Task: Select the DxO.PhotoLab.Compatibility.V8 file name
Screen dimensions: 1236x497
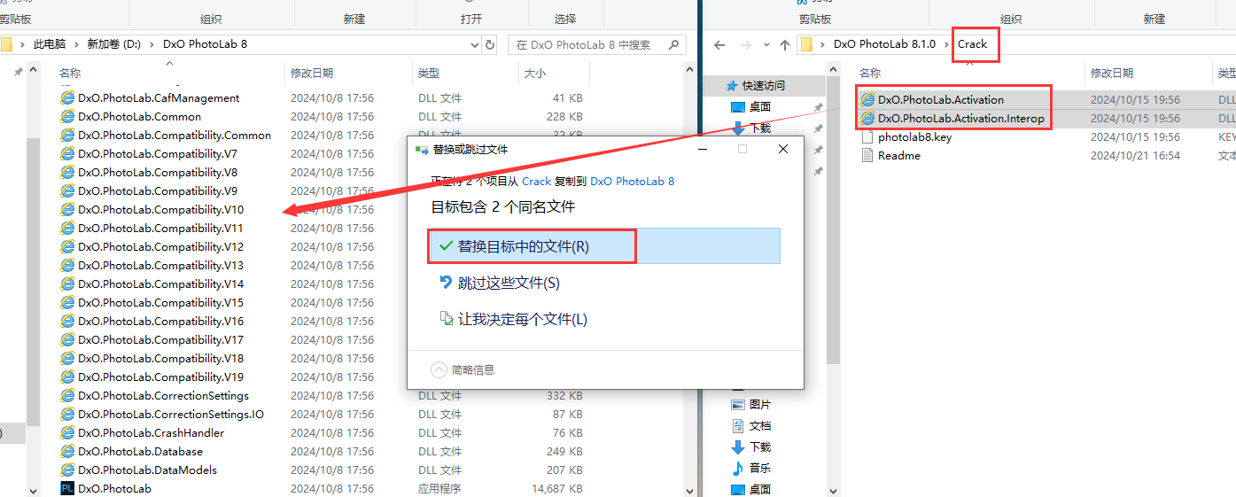Action: [x=158, y=173]
